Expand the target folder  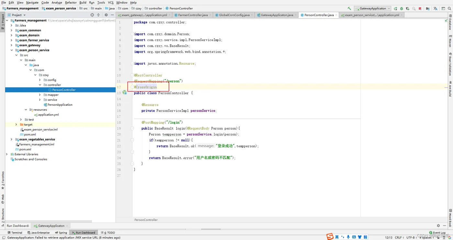click(17, 125)
